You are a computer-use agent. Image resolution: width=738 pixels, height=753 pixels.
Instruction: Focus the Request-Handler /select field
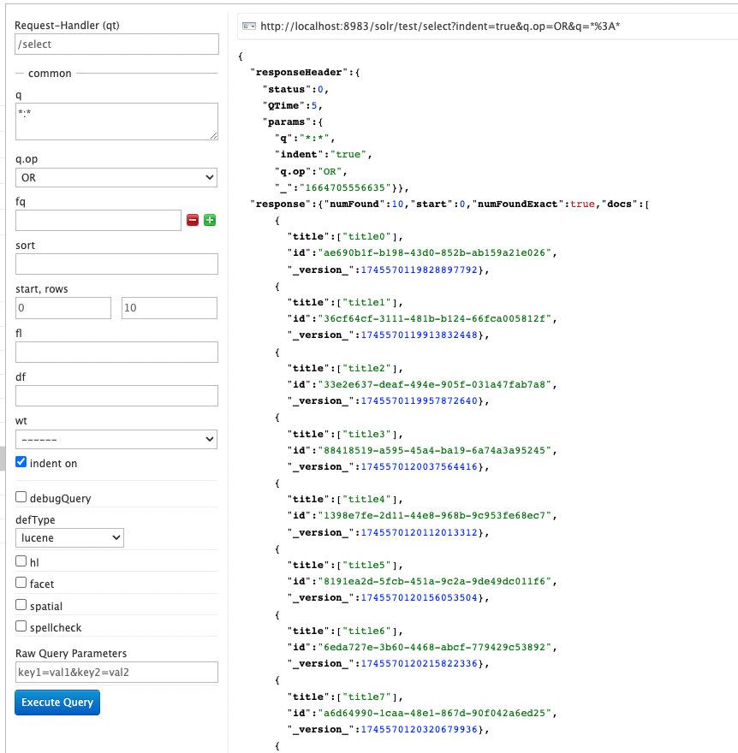point(116,44)
